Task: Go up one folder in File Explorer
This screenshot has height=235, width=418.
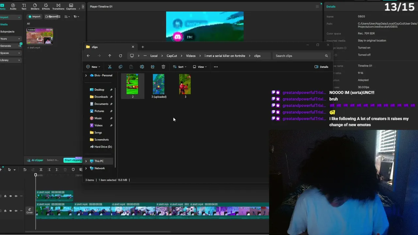Action: [110, 56]
